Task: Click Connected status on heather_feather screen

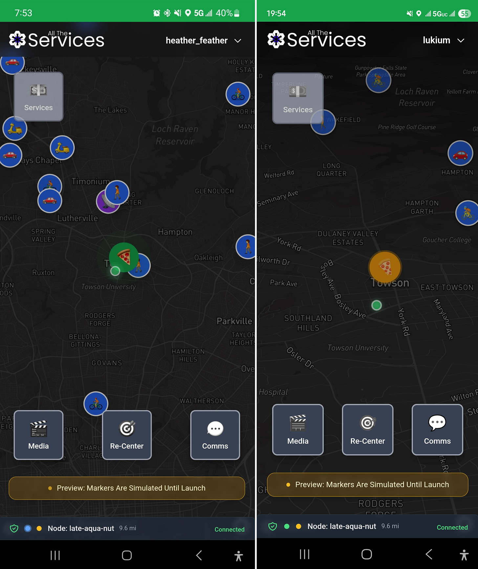Action: (x=229, y=529)
